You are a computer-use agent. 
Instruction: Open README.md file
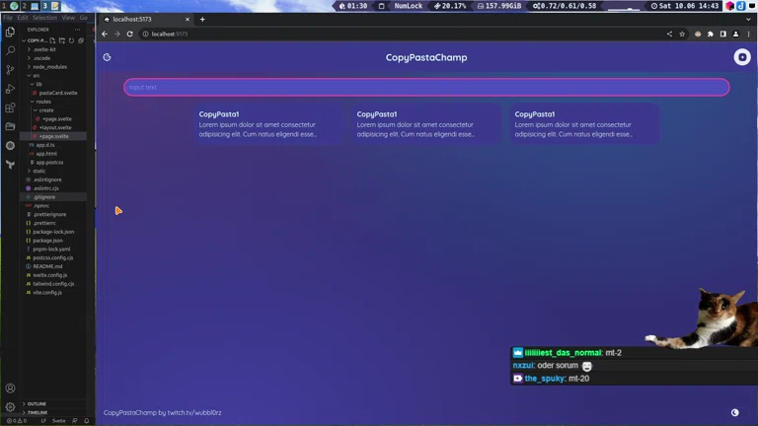point(47,266)
